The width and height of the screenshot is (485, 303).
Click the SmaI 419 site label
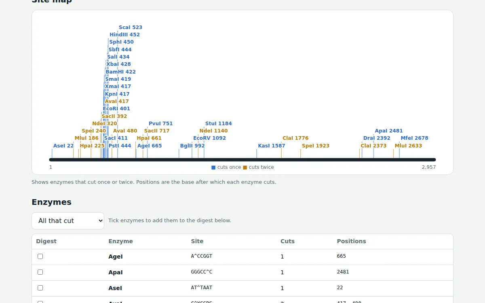118,79
